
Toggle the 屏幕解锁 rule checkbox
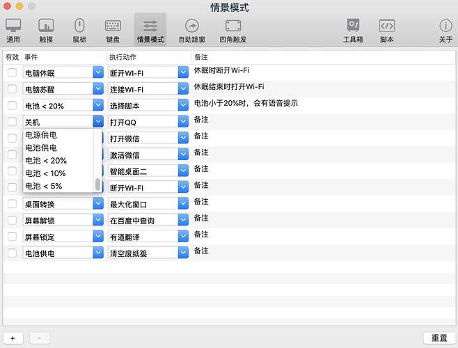pos(13,221)
